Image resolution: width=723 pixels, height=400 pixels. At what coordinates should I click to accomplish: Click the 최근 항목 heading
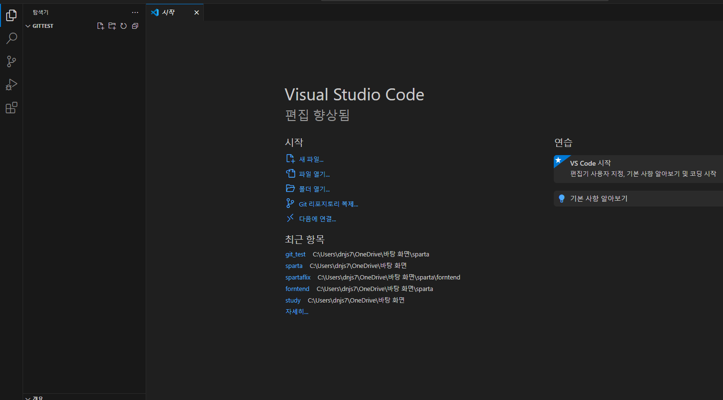click(305, 239)
